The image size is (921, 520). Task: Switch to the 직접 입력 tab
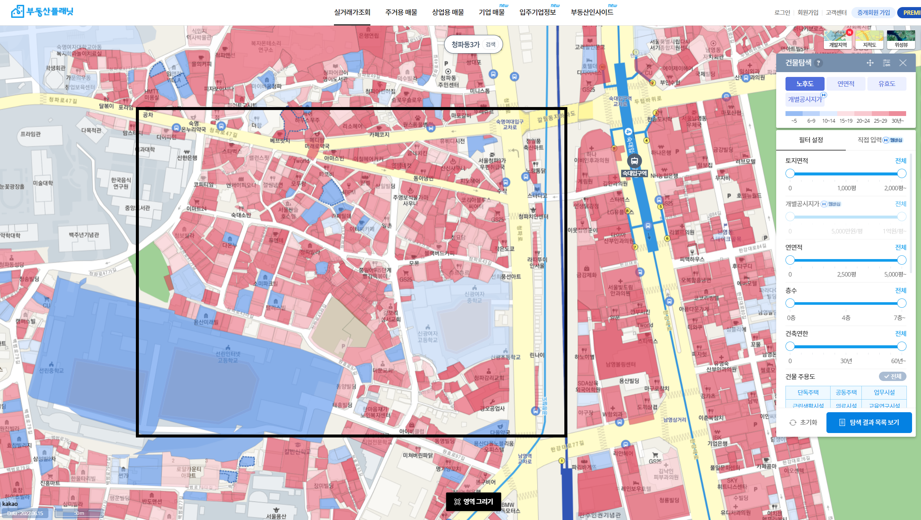tap(870, 140)
